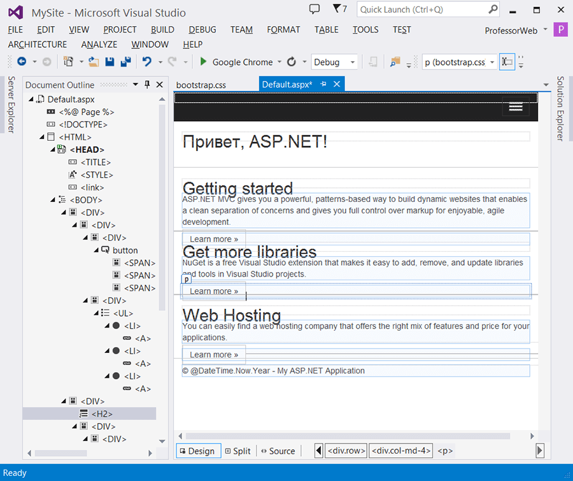The image size is (573, 481).
Task: Pin the Document Outline panel
Action: [147, 85]
